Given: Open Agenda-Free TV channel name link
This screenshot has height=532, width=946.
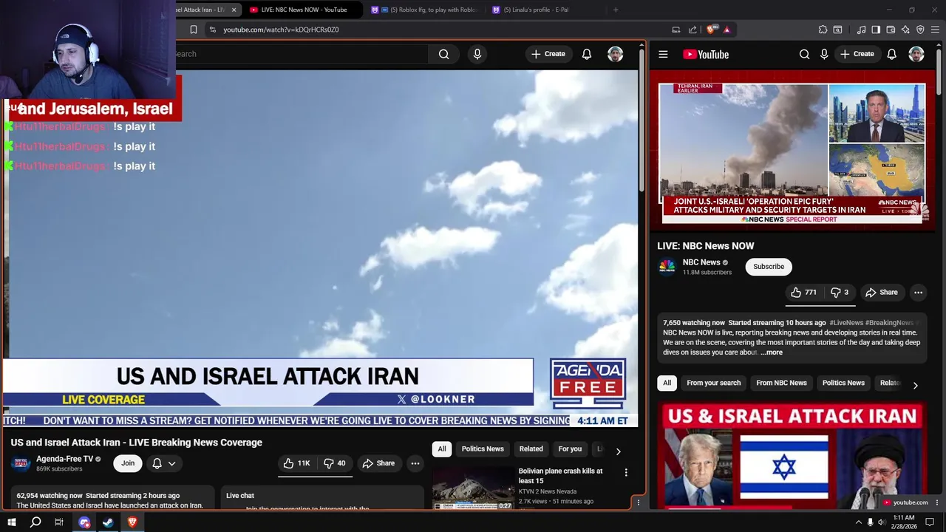Looking at the screenshot, I should point(65,459).
